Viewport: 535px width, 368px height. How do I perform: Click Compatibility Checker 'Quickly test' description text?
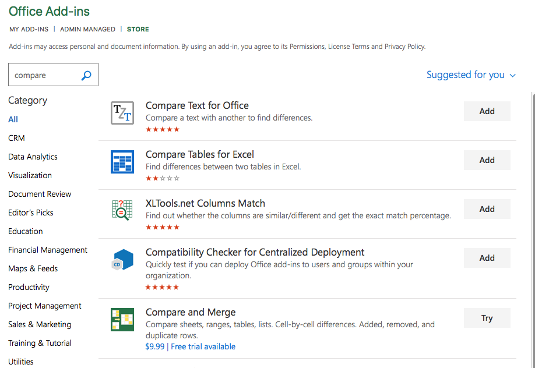[279, 270]
